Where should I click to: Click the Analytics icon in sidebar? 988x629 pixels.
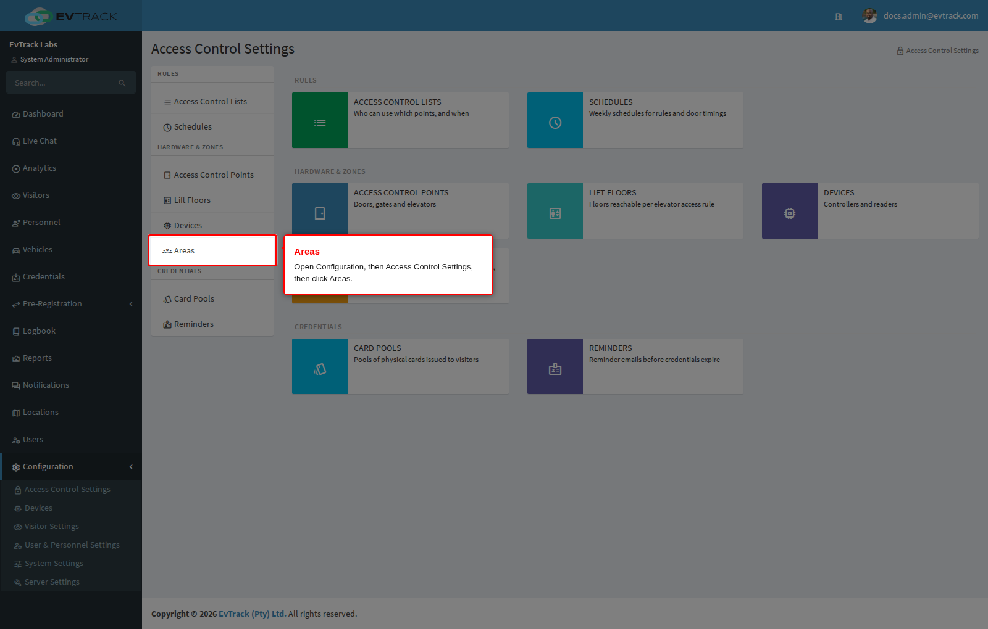(x=16, y=169)
